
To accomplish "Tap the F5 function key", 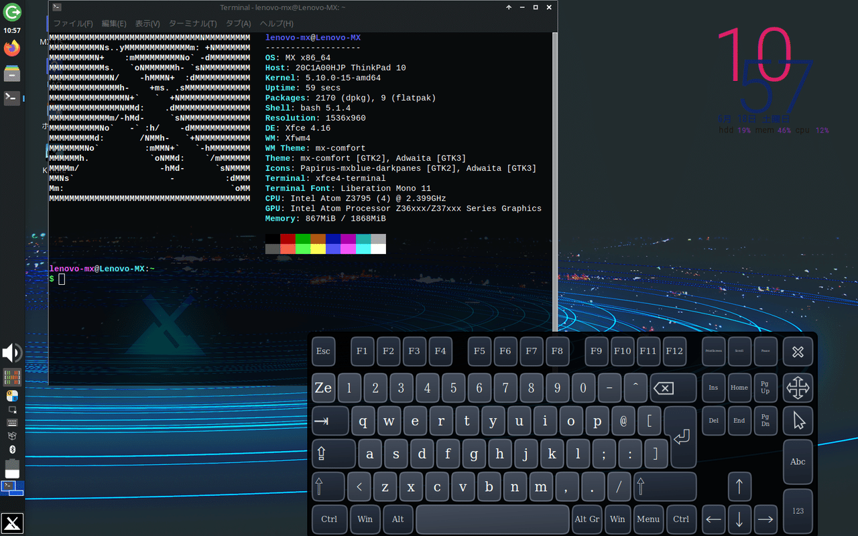I will [479, 351].
